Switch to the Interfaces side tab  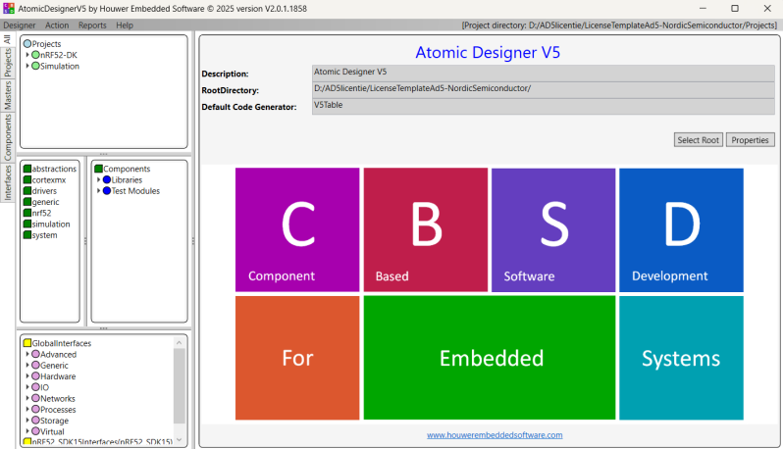[7, 181]
